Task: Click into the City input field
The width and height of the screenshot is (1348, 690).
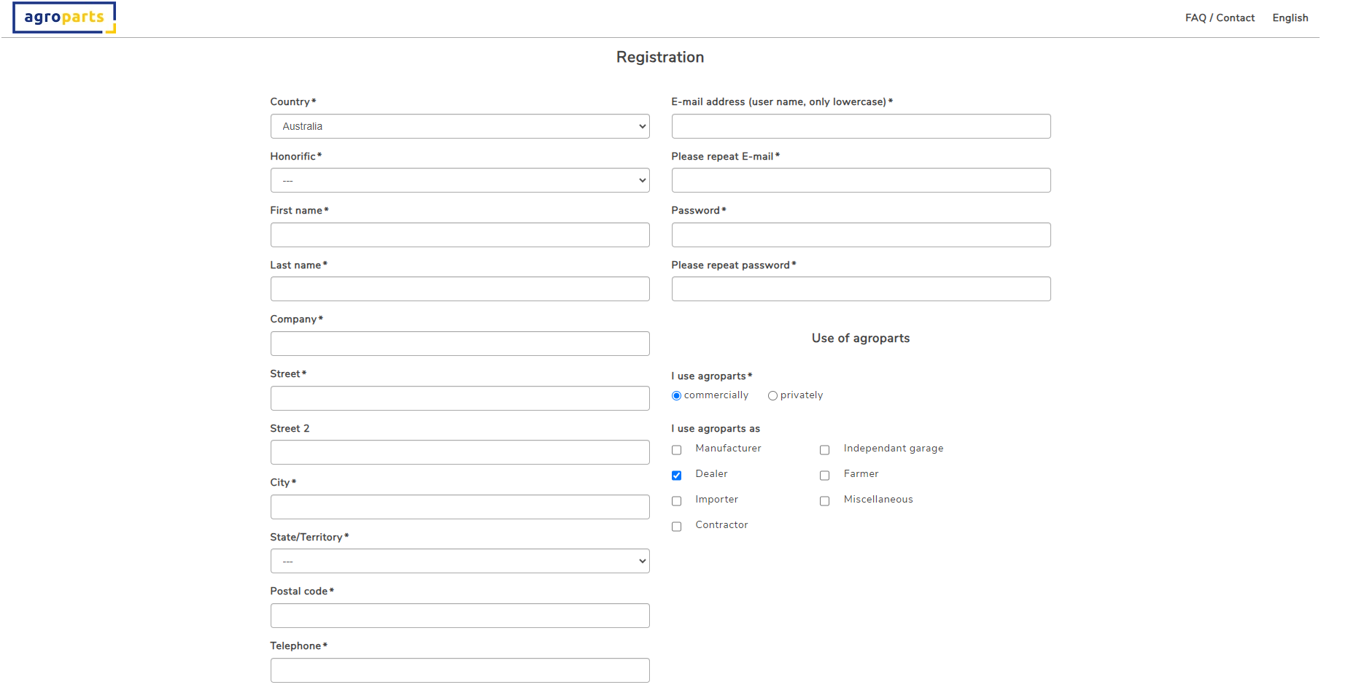Action: (x=460, y=507)
